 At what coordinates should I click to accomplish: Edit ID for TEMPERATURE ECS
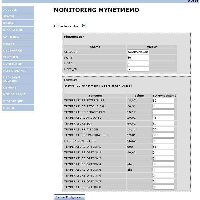tap(163, 123)
